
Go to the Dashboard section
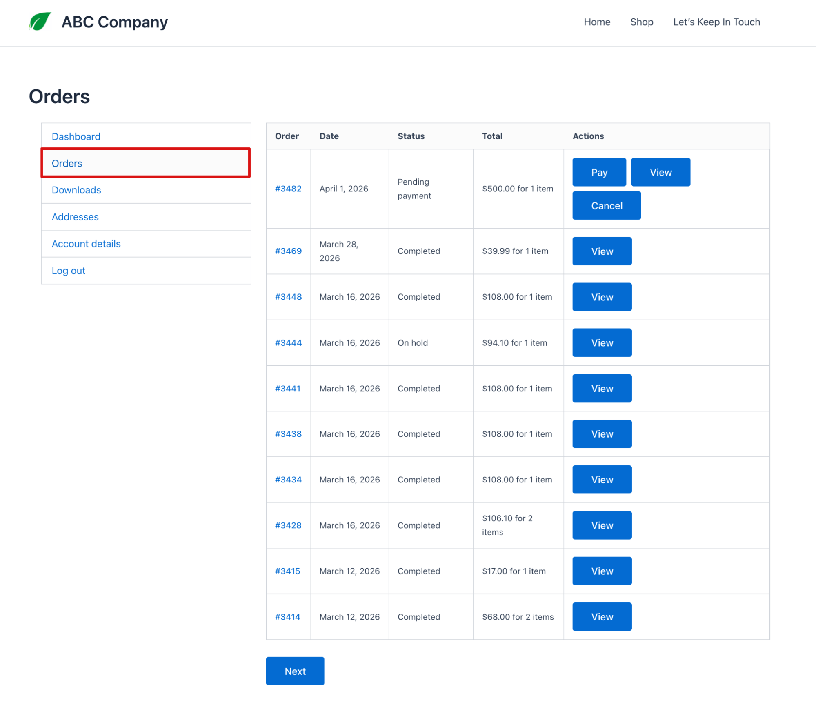(76, 136)
